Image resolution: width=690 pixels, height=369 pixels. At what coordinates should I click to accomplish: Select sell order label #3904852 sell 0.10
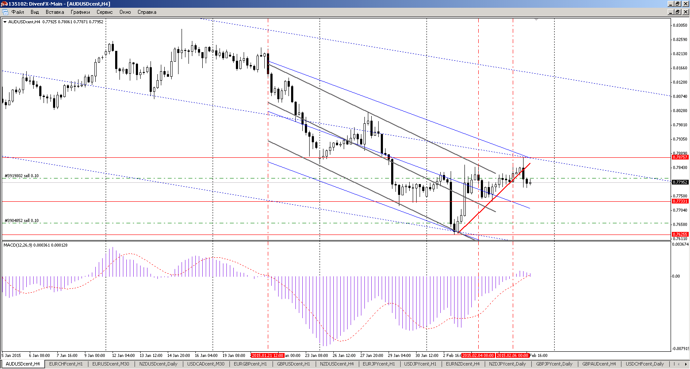click(22, 221)
